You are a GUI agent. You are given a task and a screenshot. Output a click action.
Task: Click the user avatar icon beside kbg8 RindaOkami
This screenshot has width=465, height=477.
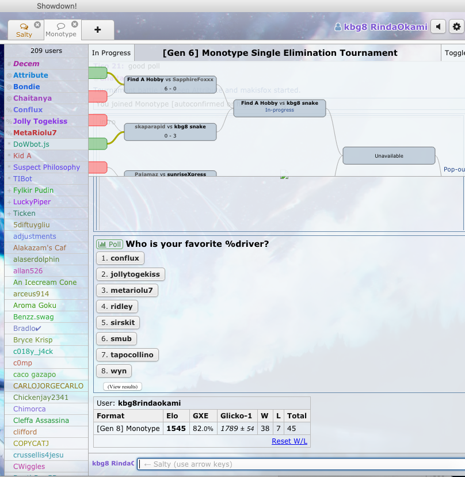338,27
